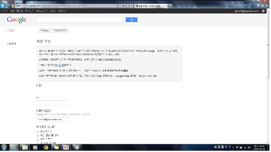Select the first radio option in the list
Image resolution: width=271 pixels, height=152 pixels.
[x=38, y=132]
